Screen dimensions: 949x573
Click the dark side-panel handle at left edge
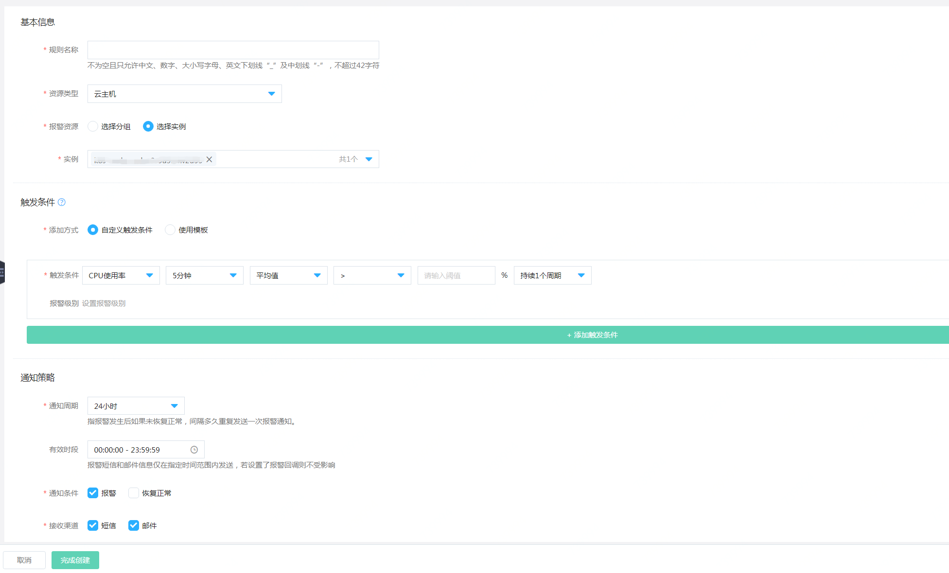point(2,272)
